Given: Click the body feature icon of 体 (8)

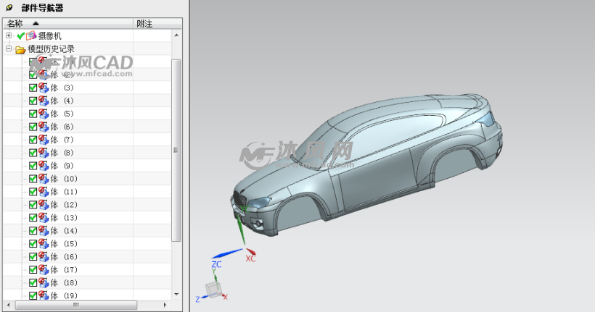Looking at the screenshot, I should click(44, 153).
